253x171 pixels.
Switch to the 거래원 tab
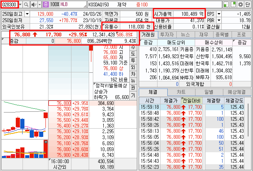tap(148, 34)
